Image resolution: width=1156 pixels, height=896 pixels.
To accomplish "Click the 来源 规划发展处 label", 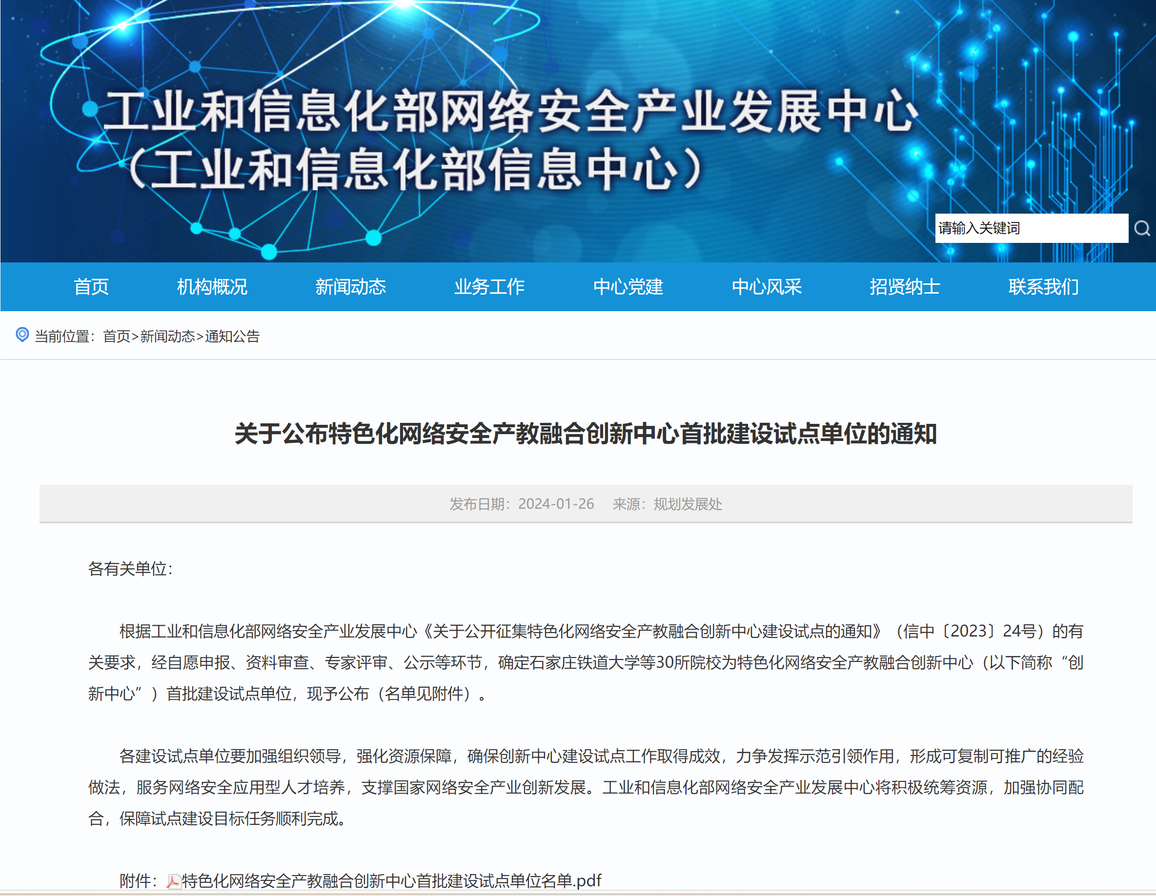I will click(x=667, y=504).
